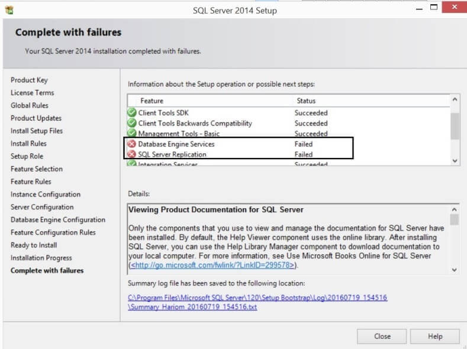Select the SQL Server Replication row
Image resolution: width=467 pixels, height=349 pixels.
[289, 154]
